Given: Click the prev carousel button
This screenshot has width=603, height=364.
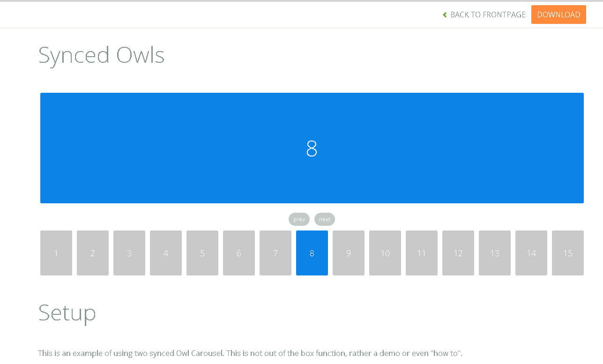Looking at the screenshot, I should pyautogui.click(x=299, y=219).
